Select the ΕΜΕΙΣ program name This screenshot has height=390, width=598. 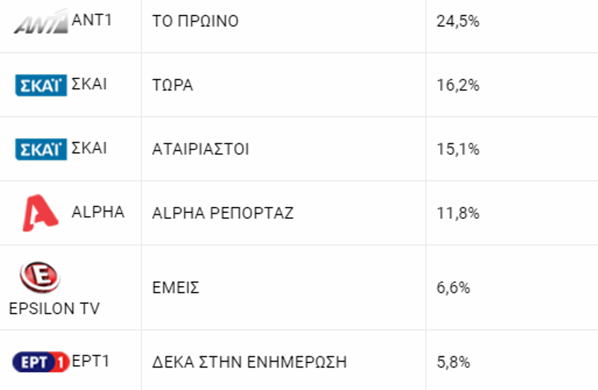pos(176,288)
